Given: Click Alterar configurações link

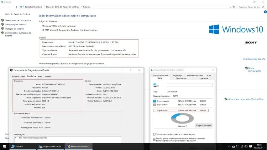Looking at the screenshot, I should [254, 69].
